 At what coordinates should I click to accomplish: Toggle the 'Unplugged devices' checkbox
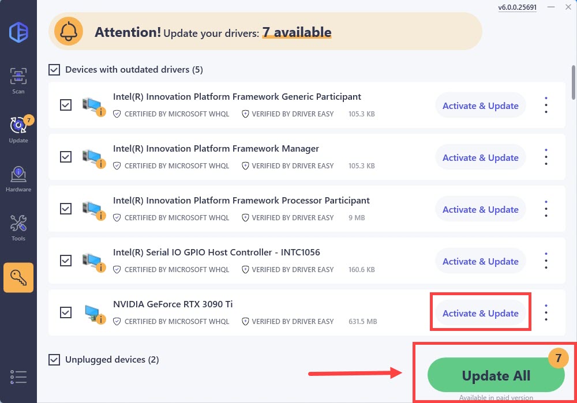click(x=54, y=360)
